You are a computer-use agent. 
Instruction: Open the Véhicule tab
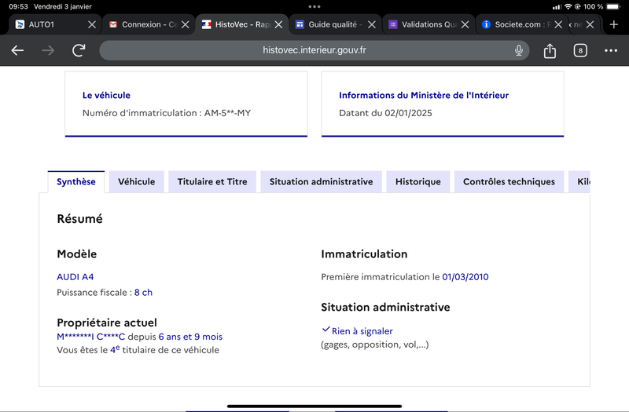(136, 182)
